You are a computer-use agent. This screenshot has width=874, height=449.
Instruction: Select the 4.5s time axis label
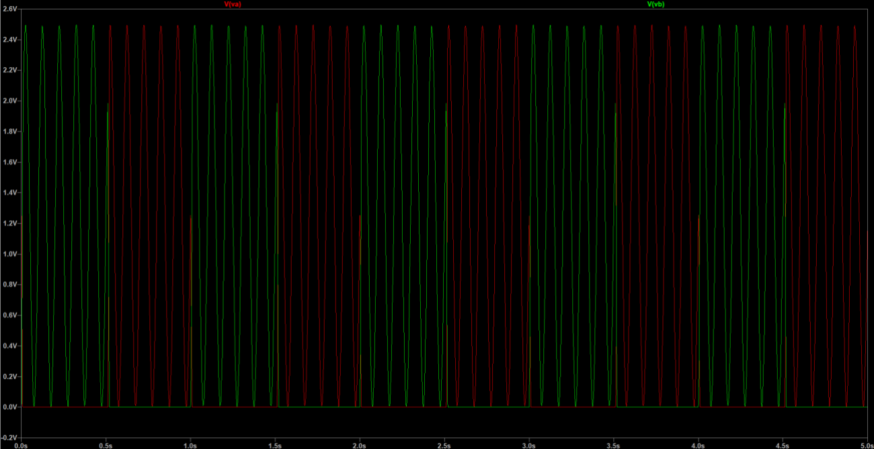(783, 445)
